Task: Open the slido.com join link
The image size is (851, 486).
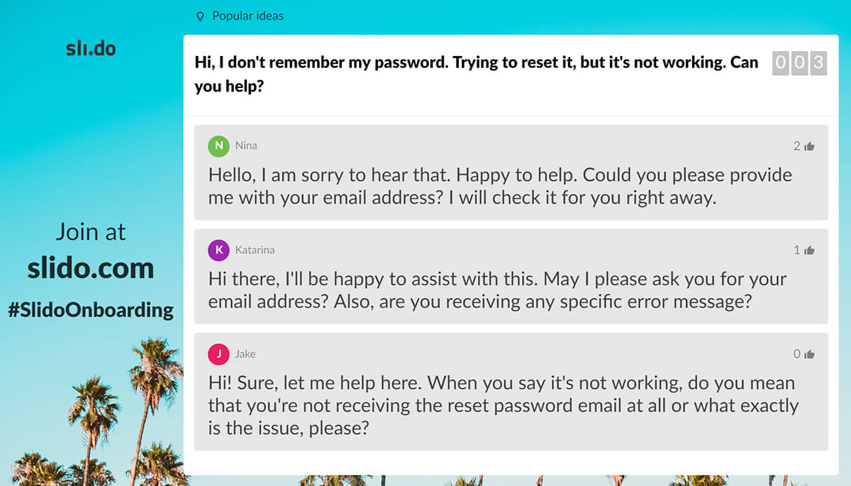Action: click(x=91, y=267)
